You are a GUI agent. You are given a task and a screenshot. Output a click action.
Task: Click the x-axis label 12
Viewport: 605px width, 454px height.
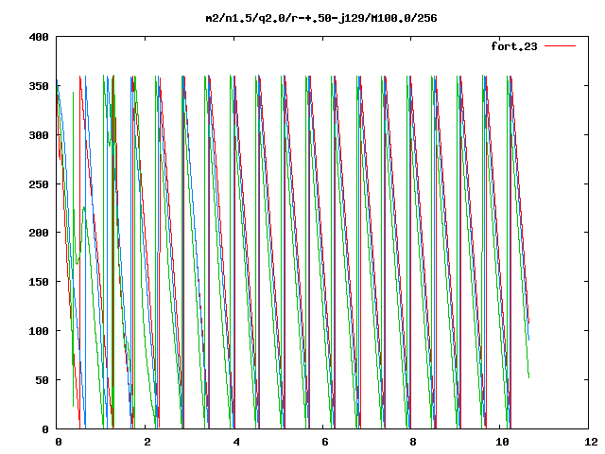click(591, 442)
